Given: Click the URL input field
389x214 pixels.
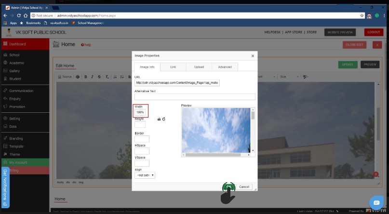Looking at the screenshot, I should coord(177,83).
